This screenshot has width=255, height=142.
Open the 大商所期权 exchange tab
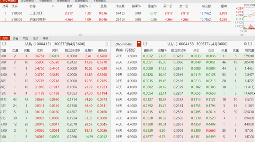pyautogui.click(x=63, y=1)
